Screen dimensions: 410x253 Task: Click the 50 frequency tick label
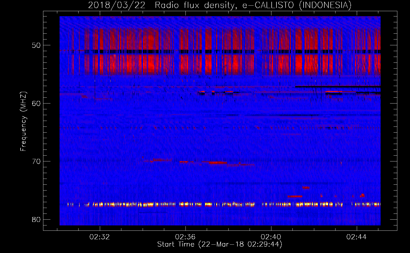[36, 45]
